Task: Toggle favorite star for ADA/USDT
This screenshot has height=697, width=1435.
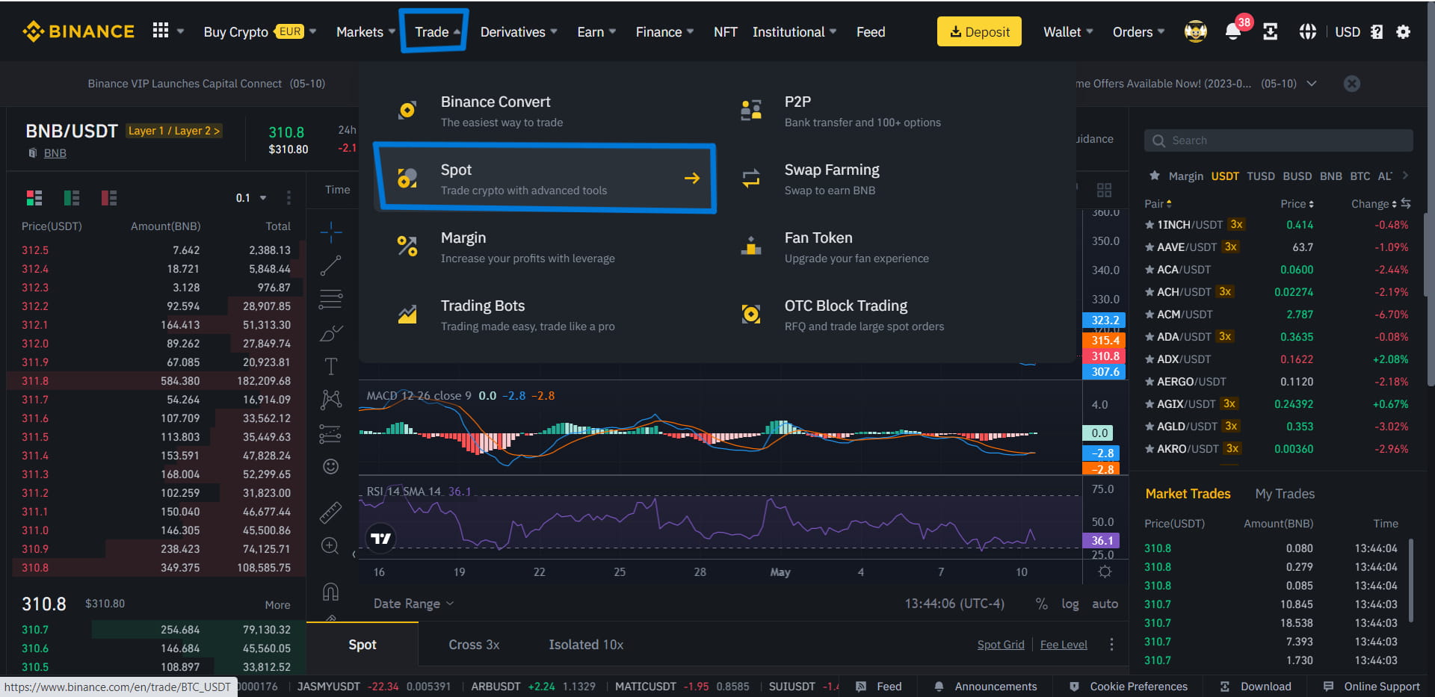Action: coord(1149,336)
